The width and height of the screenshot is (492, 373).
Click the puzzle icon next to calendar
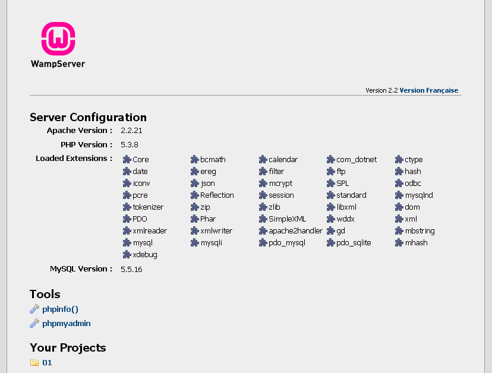(263, 160)
